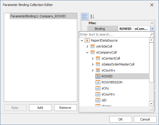Viewport: 159px width, 125px height.
Task: Click the tree vertical scrollbar thumb
Action: point(151,62)
